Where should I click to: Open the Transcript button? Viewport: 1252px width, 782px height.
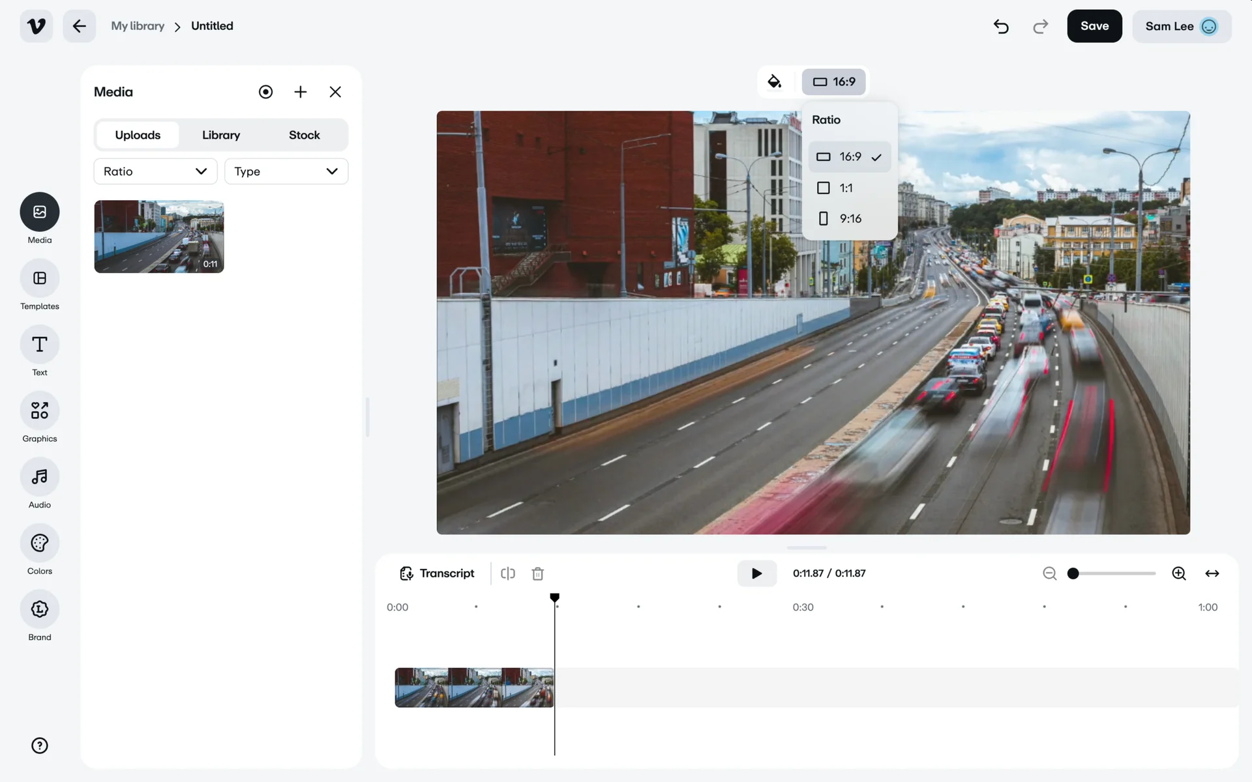click(x=437, y=573)
